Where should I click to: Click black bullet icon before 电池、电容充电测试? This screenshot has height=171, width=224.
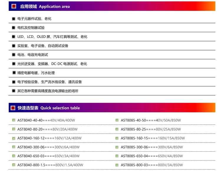pos(14,55)
